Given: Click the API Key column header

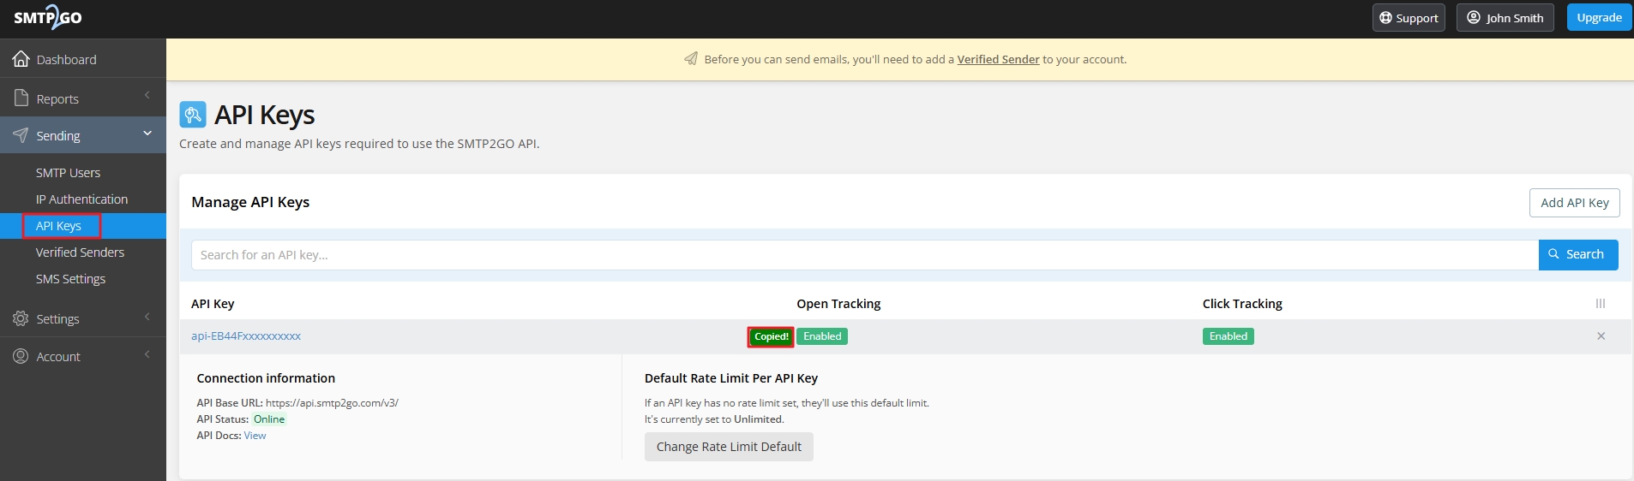Looking at the screenshot, I should pyautogui.click(x=213, y=304).
